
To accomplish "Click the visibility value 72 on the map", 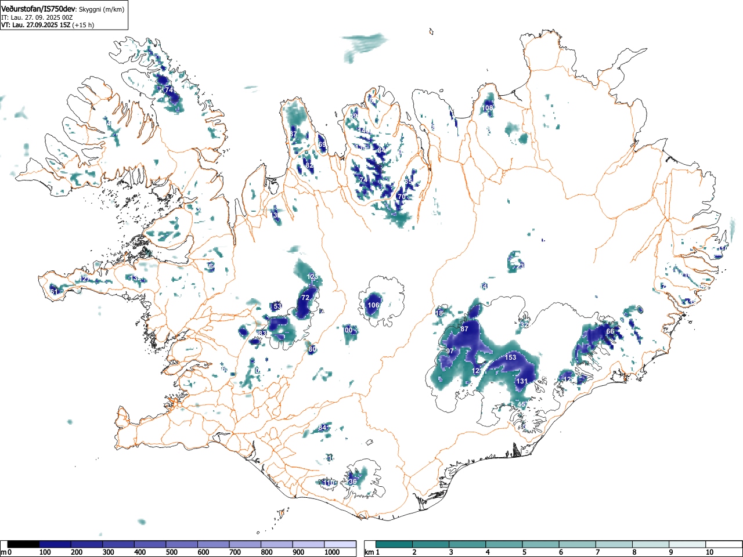I will 305,297.
